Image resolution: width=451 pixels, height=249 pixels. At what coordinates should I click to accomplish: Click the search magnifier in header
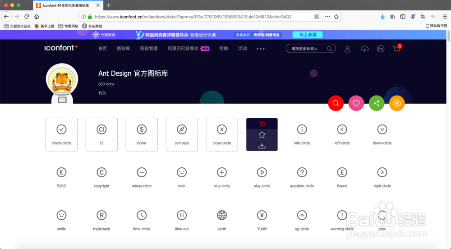330,49
